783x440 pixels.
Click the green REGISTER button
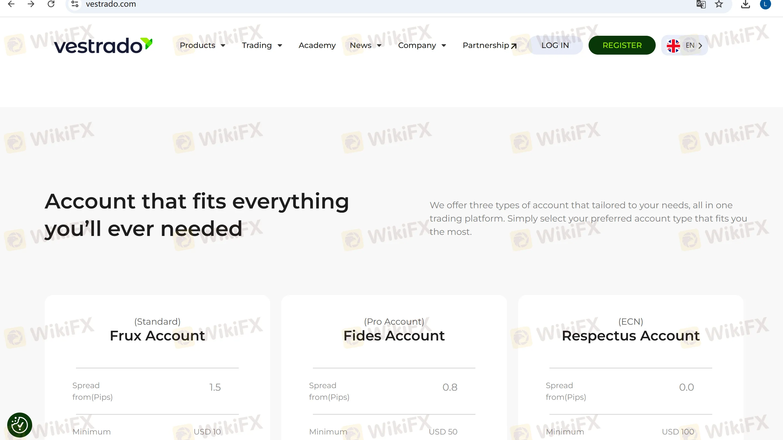(622, 45)
